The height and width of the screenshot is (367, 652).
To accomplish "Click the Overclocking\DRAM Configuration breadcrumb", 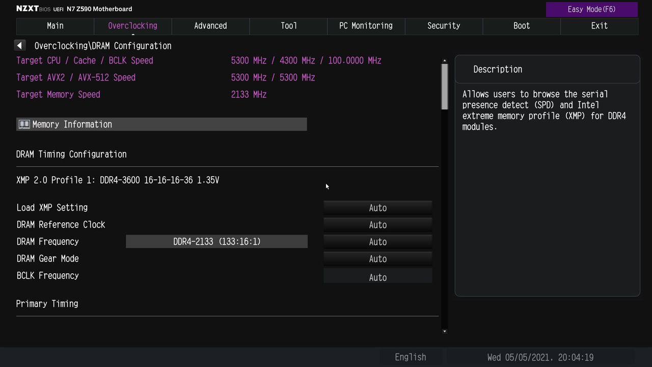I will point(103,46).
